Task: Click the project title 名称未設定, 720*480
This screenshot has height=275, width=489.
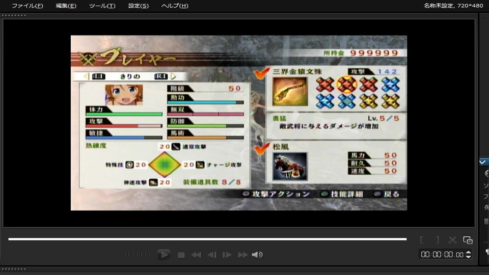Action: pyautogui.click(x=453, y=5)
